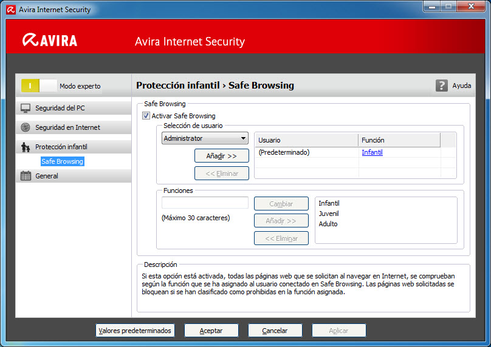Click the Cambiar button
491x347 pixels.
(x=281, y=204)
